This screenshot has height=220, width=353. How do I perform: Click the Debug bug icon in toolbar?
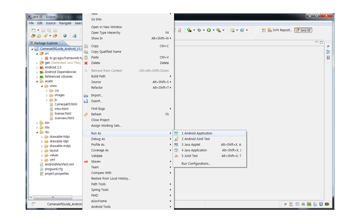199,30
